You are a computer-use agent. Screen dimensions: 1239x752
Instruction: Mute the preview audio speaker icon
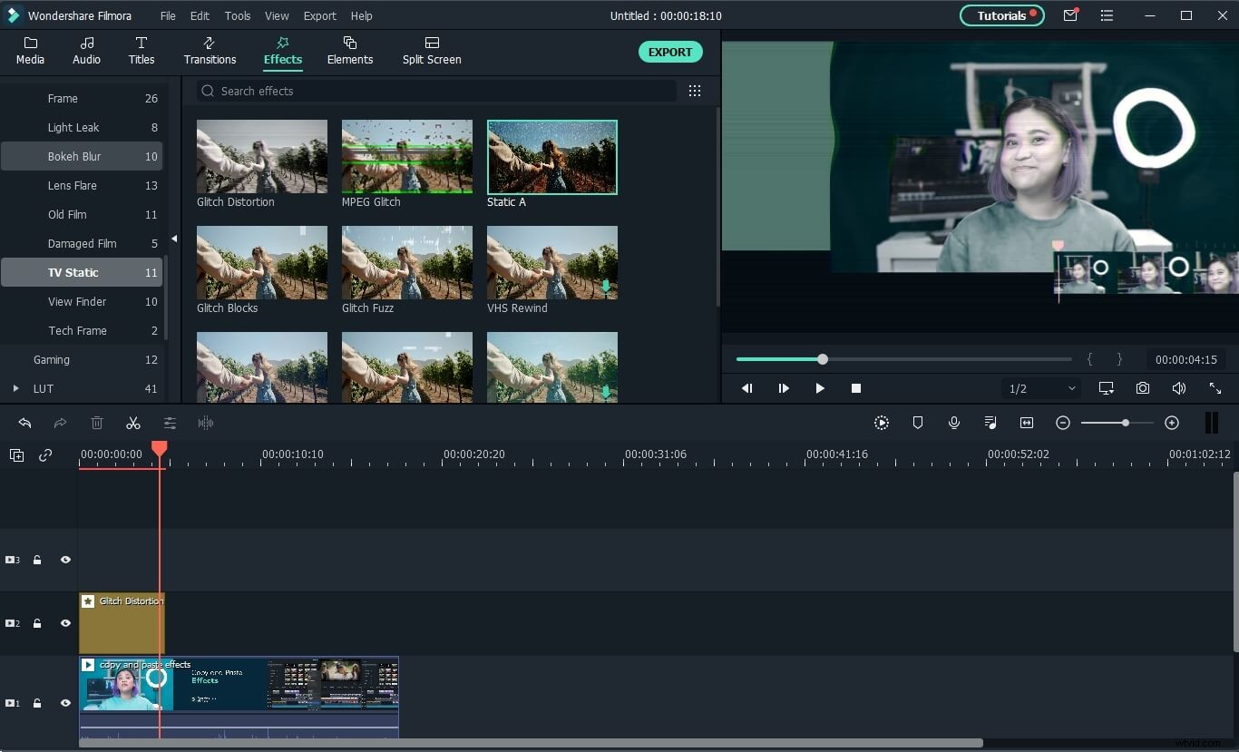[x=1178, y=388]
